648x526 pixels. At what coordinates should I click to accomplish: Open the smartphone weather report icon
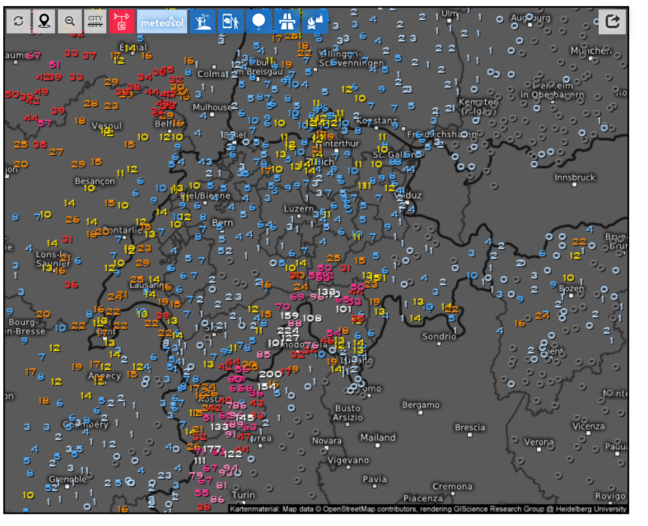tap(231, 21)
